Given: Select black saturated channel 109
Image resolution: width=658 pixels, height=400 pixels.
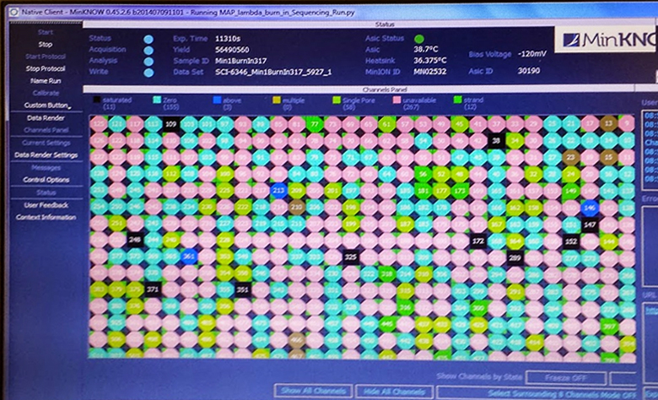Looking at the screenshot, I should [171, 124].
